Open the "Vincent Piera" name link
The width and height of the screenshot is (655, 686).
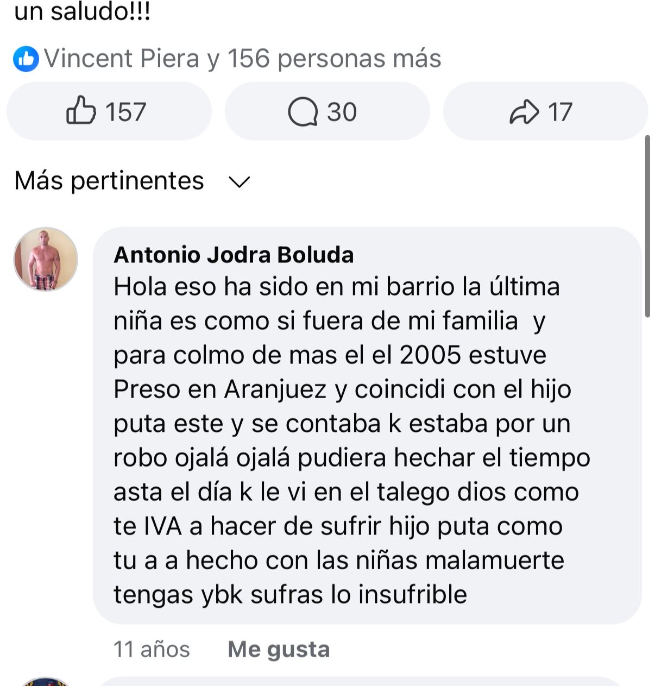(x=122, y=59)
